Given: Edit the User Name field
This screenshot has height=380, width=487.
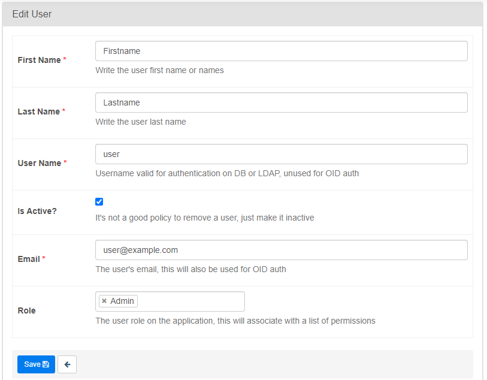Looking at the screenshot, I should pos(282,154).
